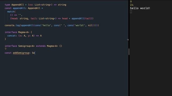Click the closing brace of the Magma interface
This screenshot has width=172, height=96.
coord(5,39)
